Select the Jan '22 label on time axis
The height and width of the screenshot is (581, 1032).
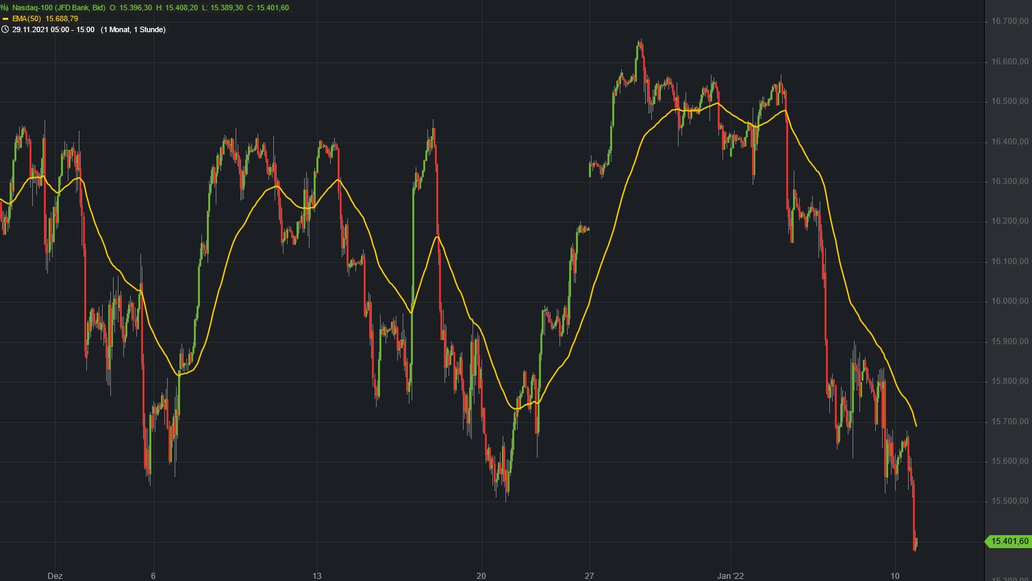[731, 576]
